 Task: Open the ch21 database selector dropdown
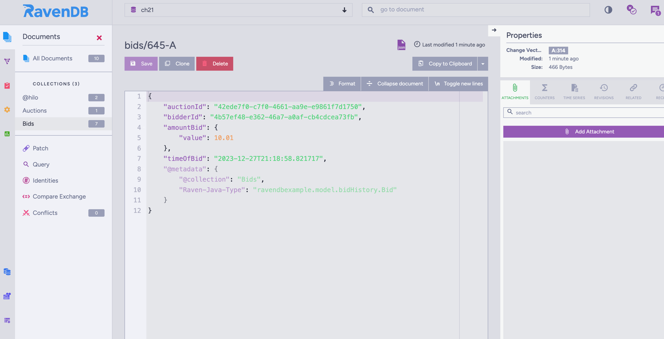(238, 10)
